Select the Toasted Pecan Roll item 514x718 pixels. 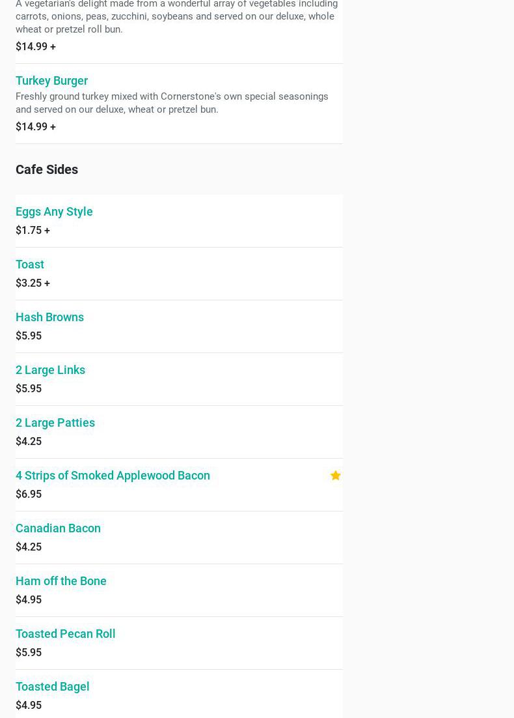tap(65, 634)
